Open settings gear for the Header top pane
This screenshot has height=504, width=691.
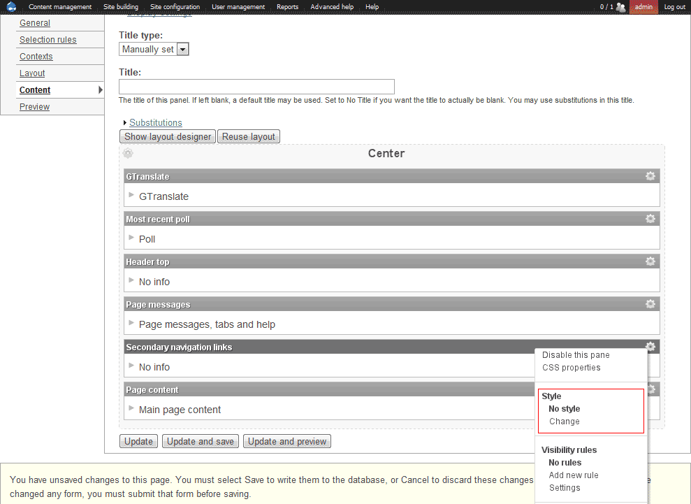point(650,261)
